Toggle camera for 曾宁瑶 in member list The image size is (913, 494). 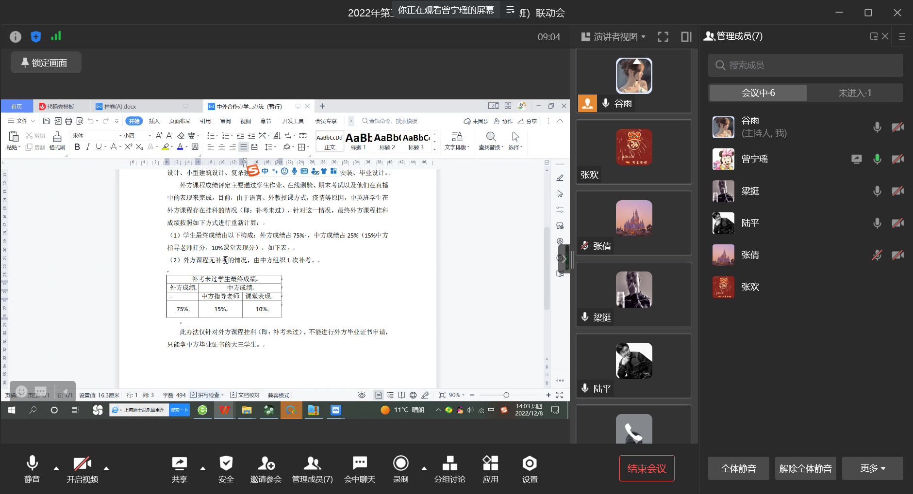(x=897, y=159)
